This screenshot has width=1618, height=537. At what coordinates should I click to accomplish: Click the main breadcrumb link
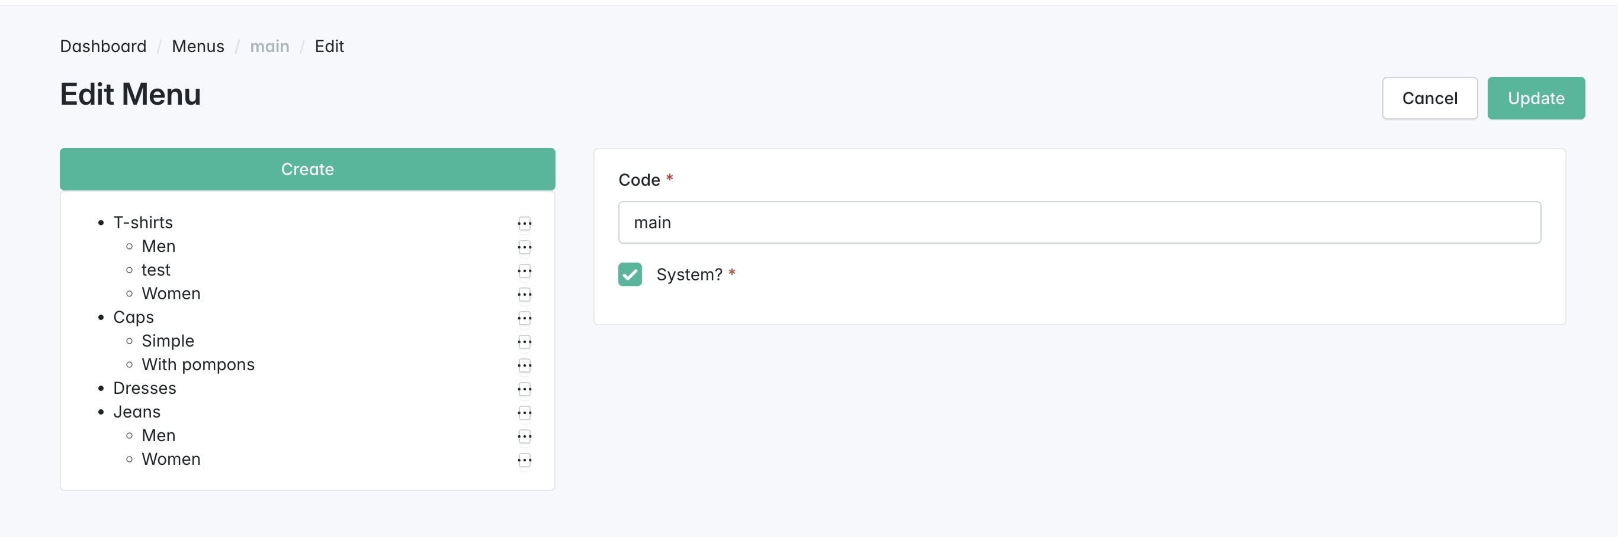pos(269,46)
